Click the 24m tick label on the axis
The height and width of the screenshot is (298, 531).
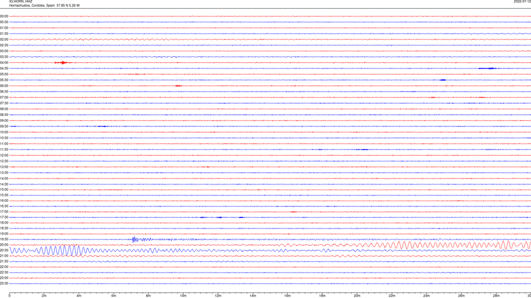(426, 296)
